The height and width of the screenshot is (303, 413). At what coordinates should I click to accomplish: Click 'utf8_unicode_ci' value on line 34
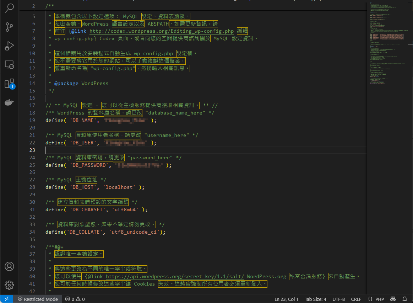(134, 232)
